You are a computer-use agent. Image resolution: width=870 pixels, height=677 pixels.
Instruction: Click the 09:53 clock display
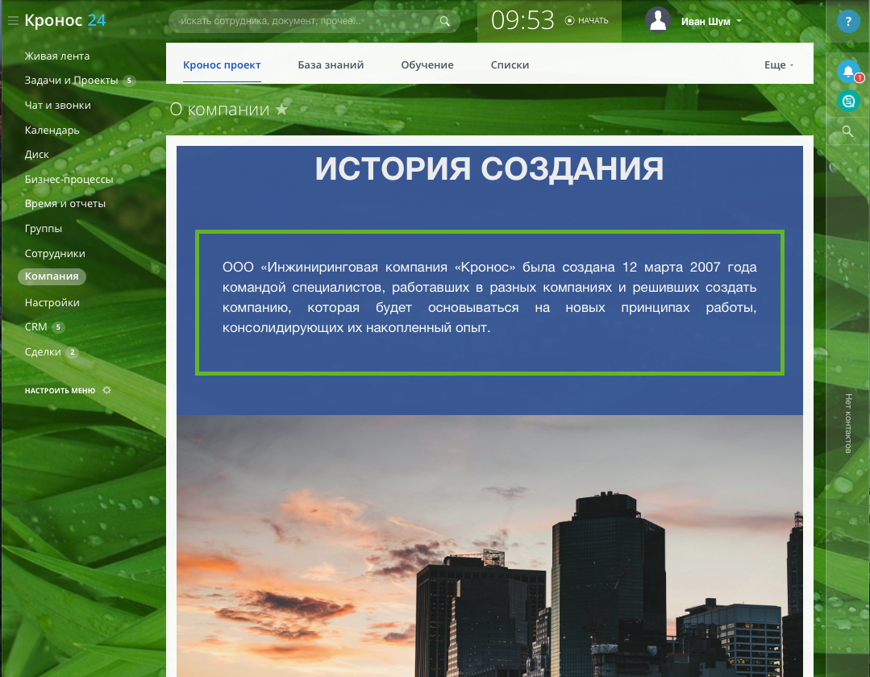point(522,20)
